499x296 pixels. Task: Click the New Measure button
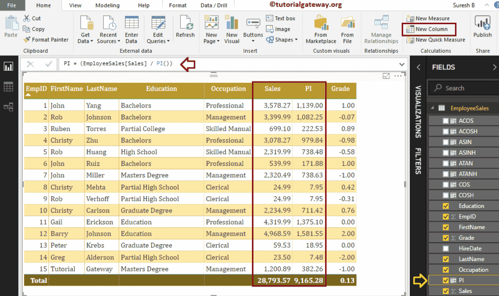pyautogui.click(x=428, y=18)
